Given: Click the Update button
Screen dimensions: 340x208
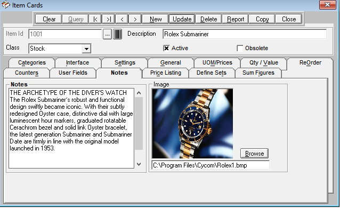Looking at the screenshot, I should (182, 19).
